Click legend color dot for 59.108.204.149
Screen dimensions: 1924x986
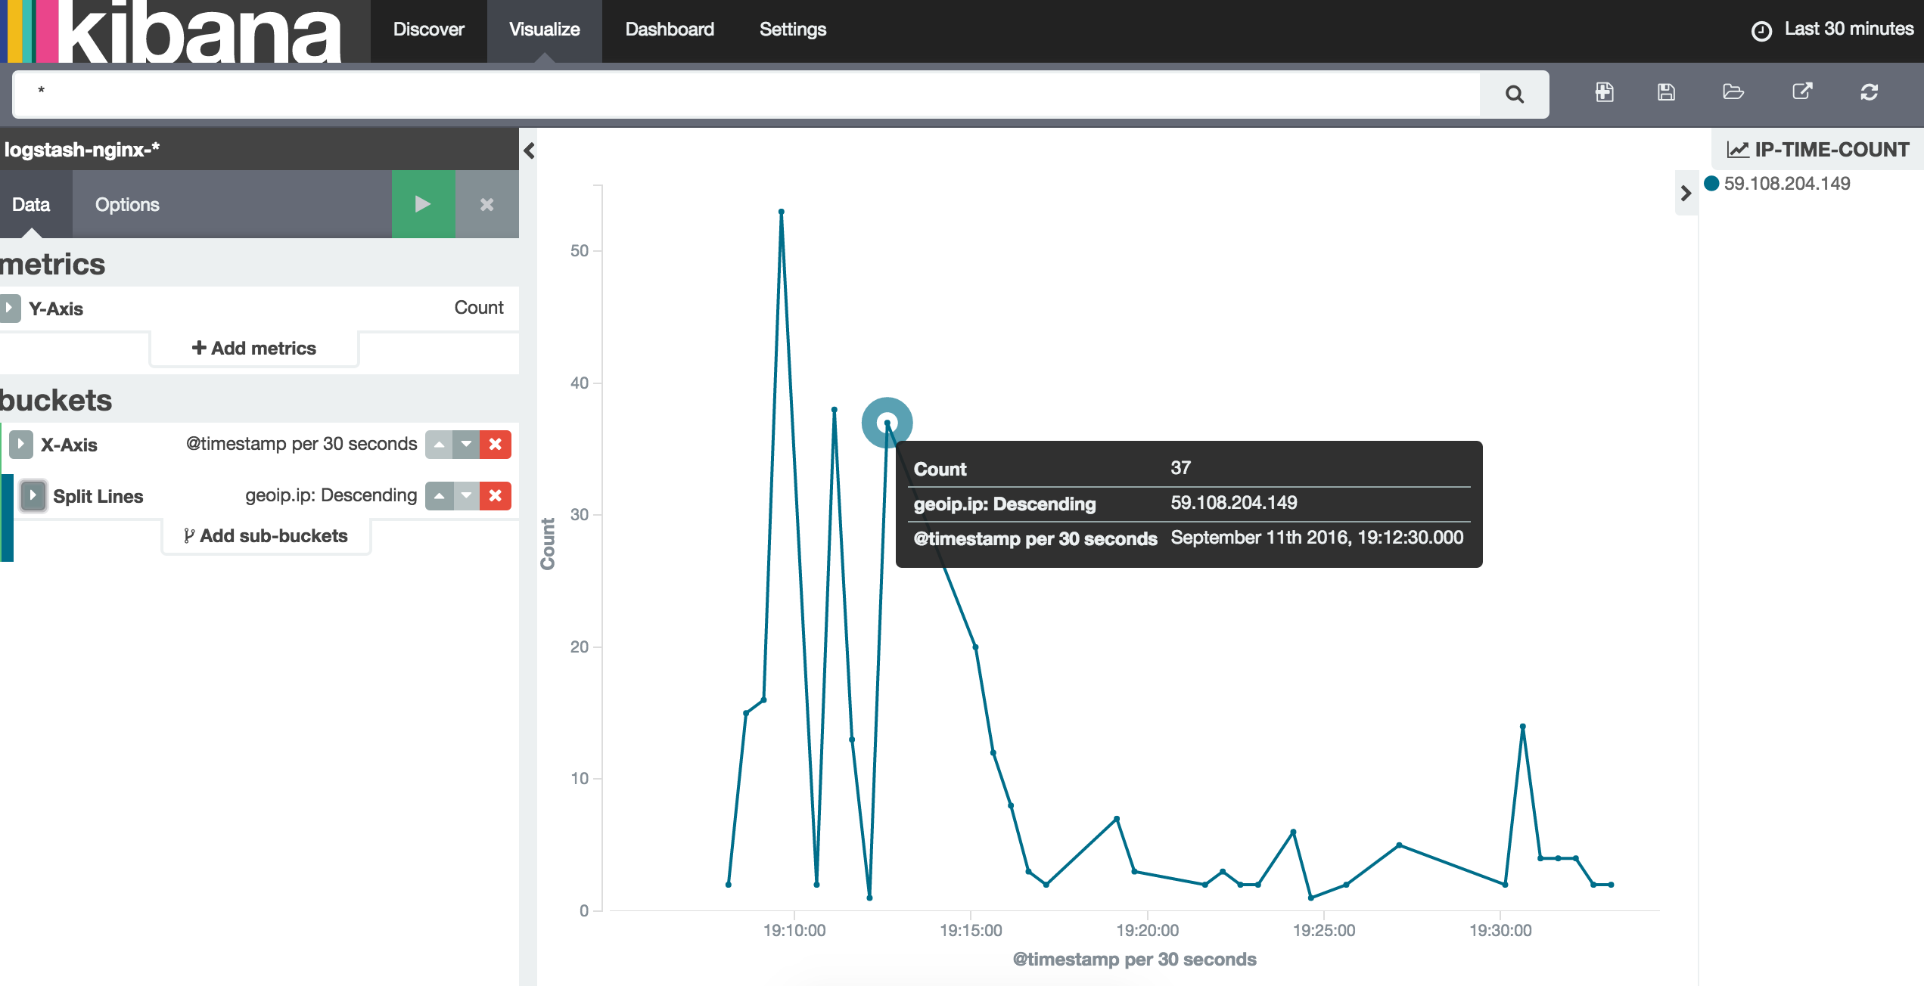1711,183
